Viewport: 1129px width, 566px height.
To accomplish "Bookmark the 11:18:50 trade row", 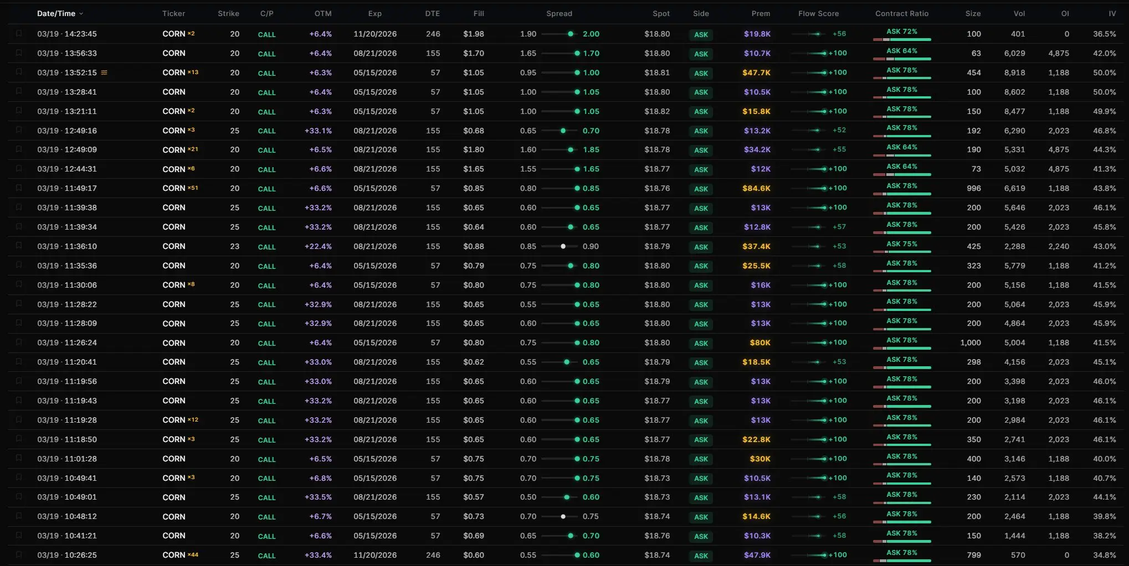I will coord(19,439).
